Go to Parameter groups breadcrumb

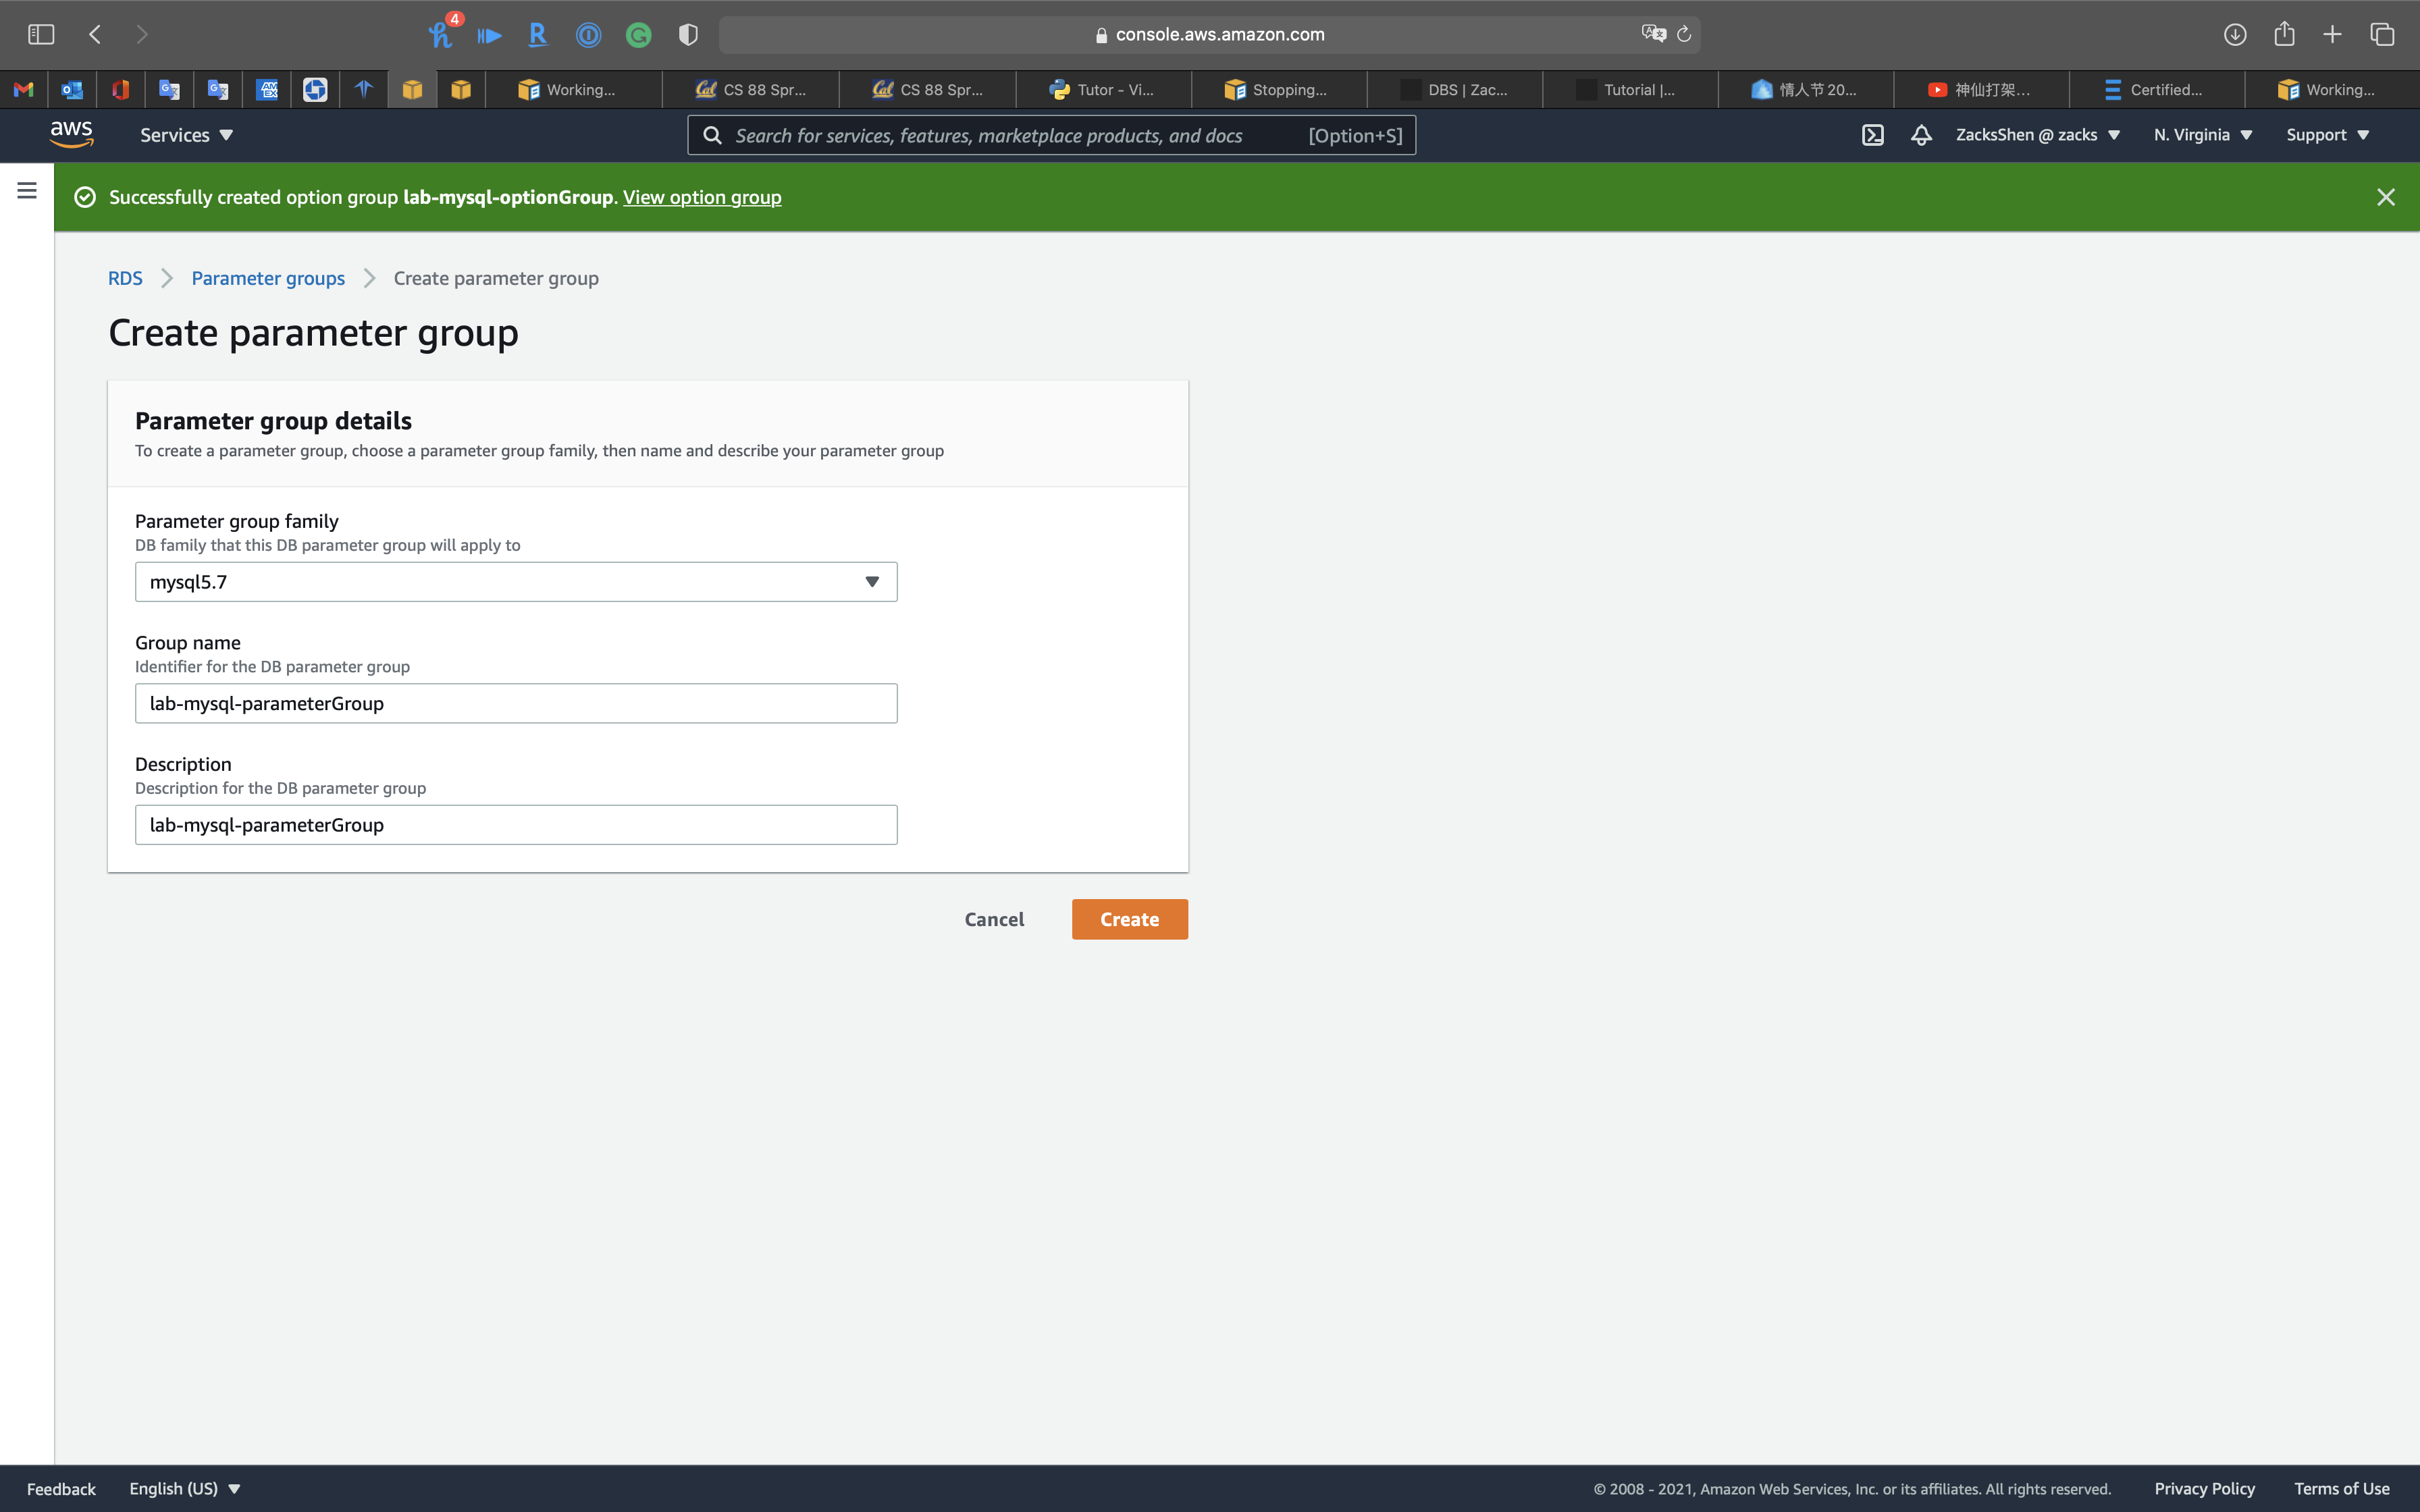(268, 278)
